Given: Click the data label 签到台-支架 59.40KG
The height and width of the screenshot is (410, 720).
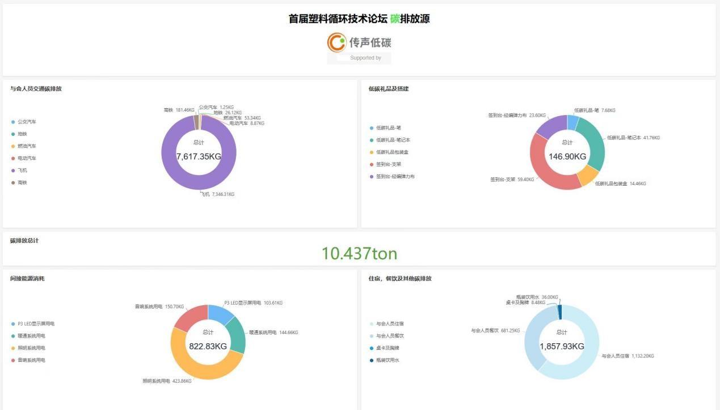Looking at the screenshot, I should tap(512, 180).
